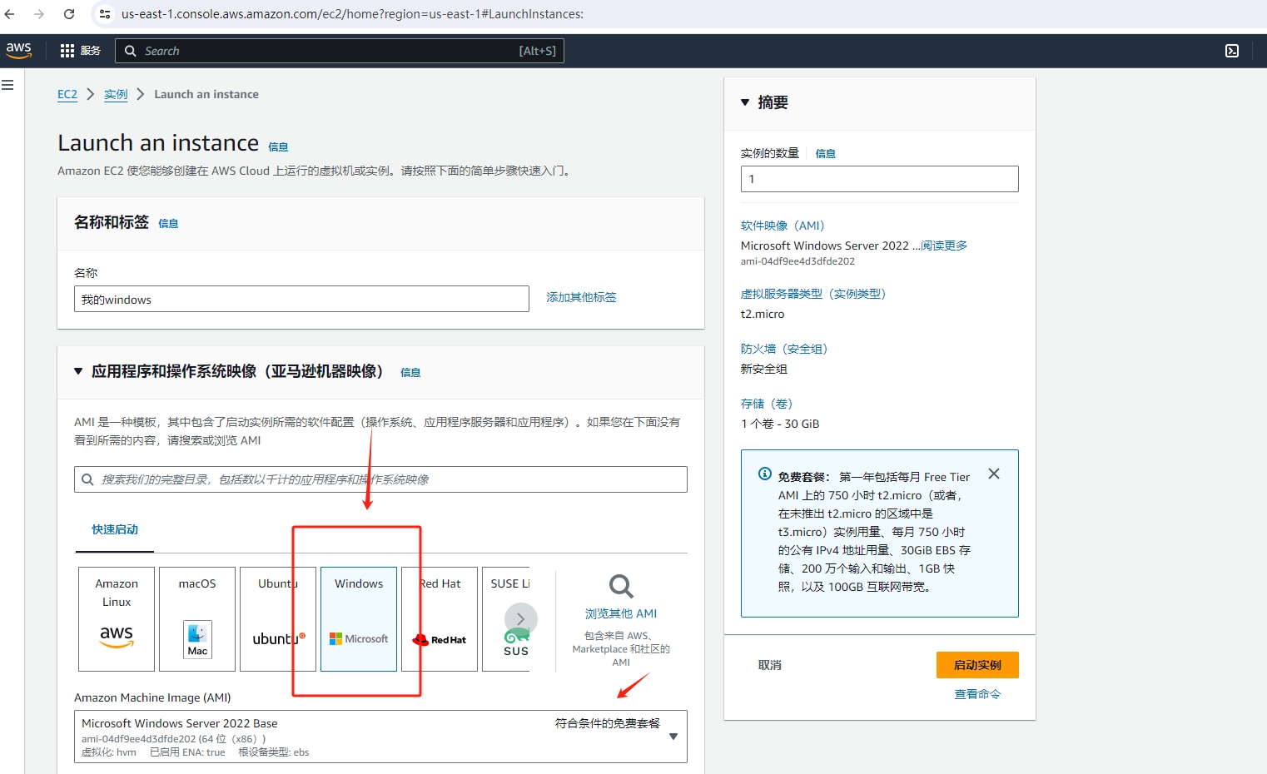Select the Amazon Linux AMI tile
The height and width of the screenshot is (774, 1267).
117,619
